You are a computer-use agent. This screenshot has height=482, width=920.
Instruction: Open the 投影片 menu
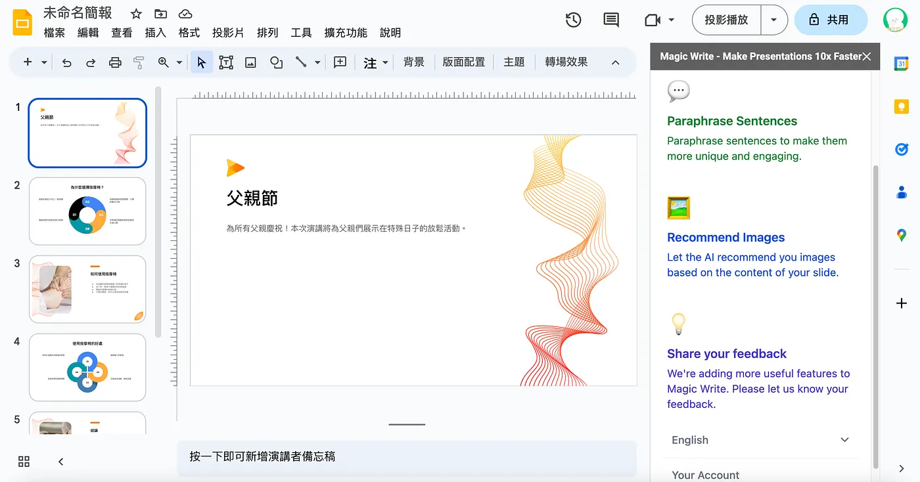228,33
